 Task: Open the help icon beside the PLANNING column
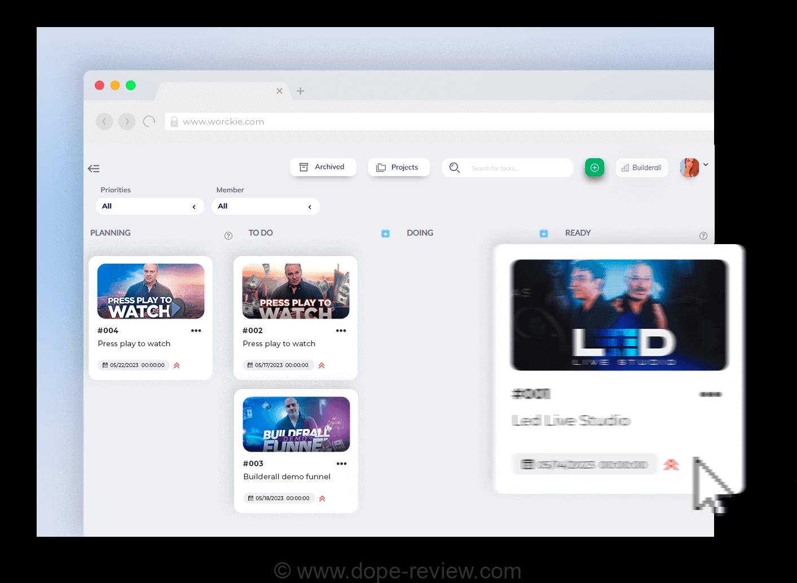click(228, 236)
